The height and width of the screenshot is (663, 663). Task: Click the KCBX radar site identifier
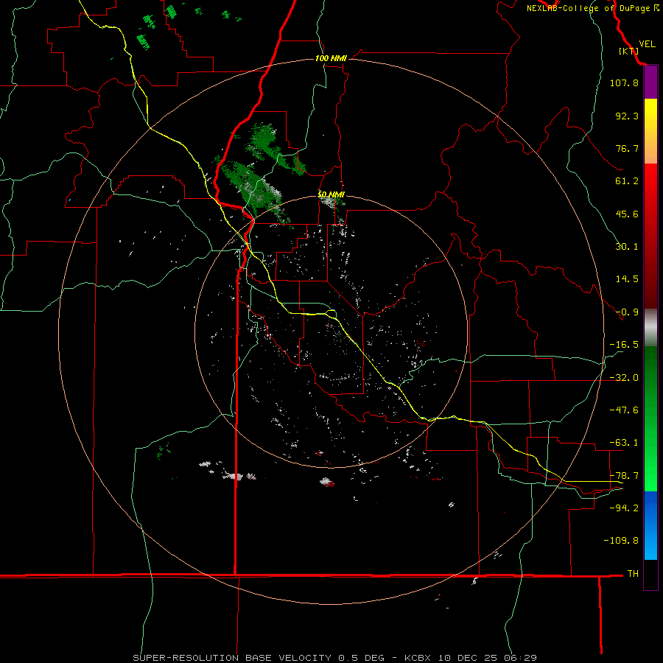419,658
